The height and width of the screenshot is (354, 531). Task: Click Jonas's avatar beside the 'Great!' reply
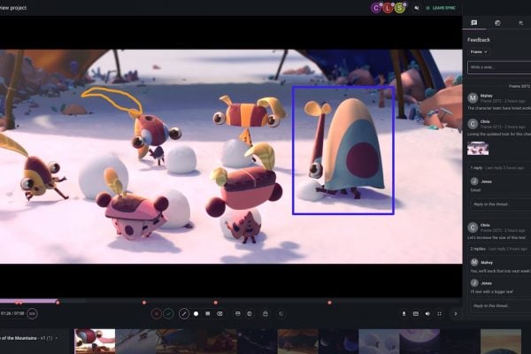click(x=474, y=181)
